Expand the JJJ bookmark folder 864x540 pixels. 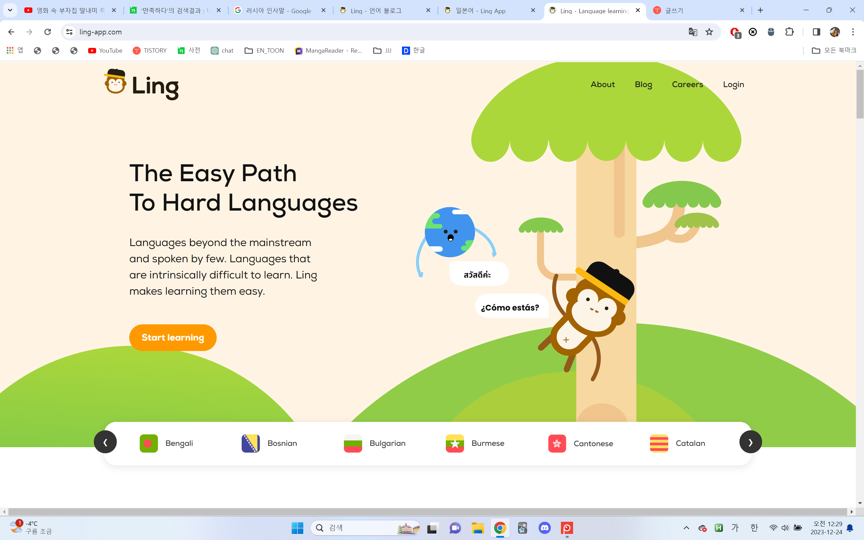click(382, 50)
